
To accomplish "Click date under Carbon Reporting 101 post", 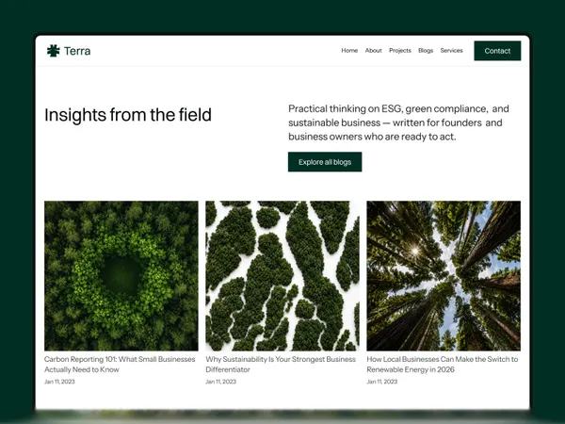I will click(59, 382).
